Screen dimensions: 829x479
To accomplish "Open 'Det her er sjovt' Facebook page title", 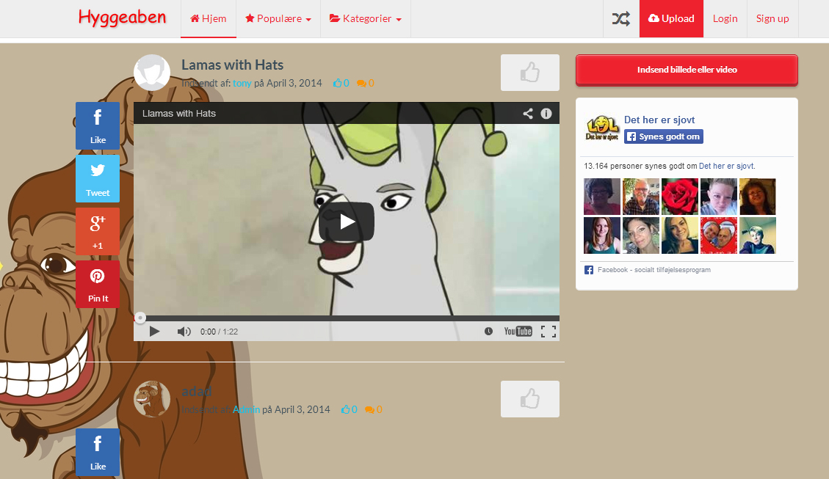I will (x=659, y=120).
